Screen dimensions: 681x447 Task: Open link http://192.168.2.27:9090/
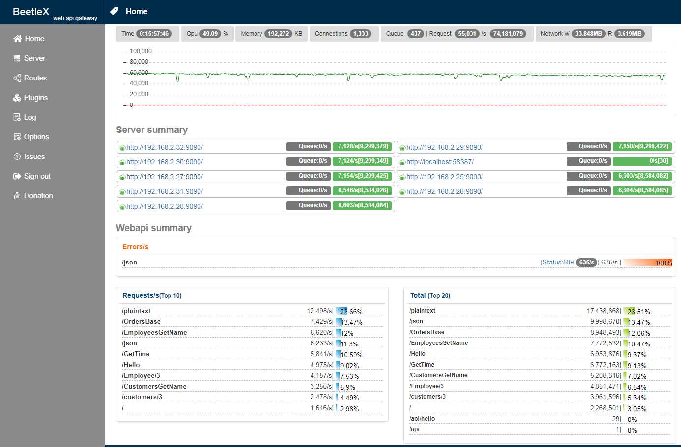point(164,177)
